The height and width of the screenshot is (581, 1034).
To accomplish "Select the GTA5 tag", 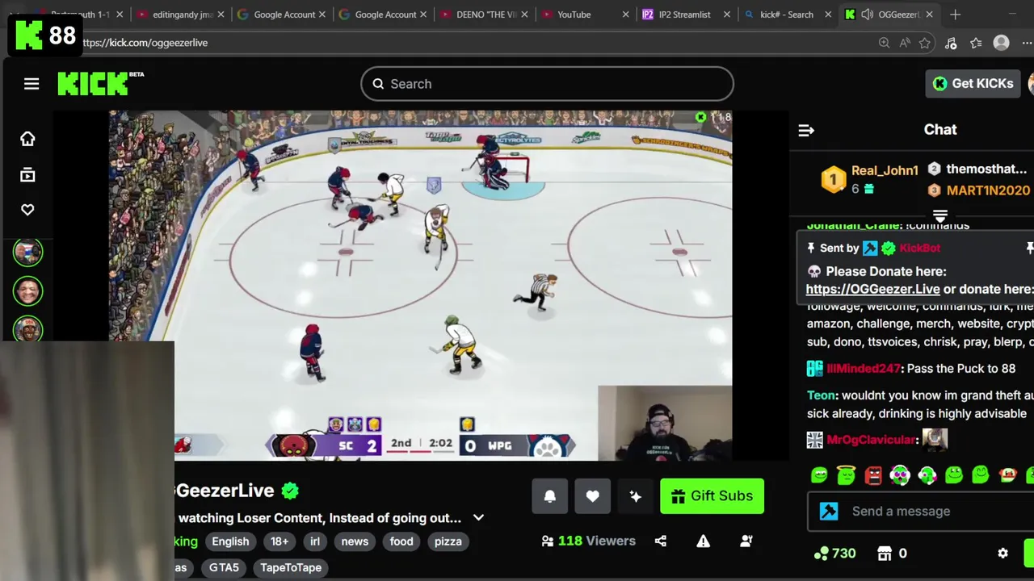I will (x=224, y=567).
